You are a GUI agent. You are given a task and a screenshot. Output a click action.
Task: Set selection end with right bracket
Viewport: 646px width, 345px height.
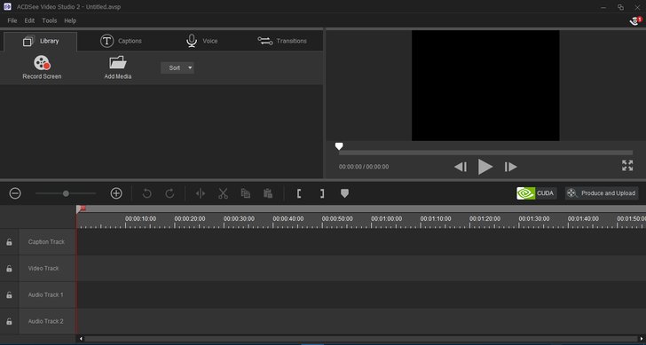[x=322, y=193]
